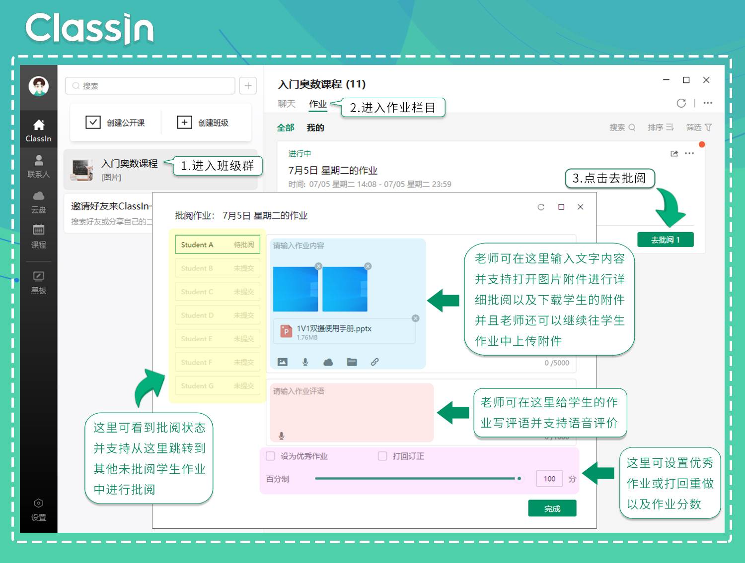Enable the 打回订正 checkbox
Image resolution: width=745 pixels, height=563 pixels.
(x=382, y=456)
